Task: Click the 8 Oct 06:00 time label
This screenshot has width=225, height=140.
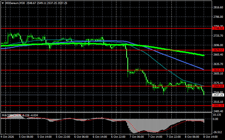Action: (x=192, y=137)
